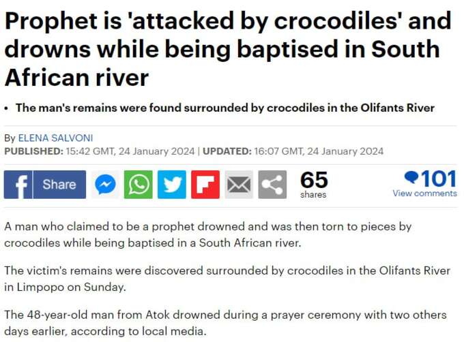Save the article to Flipboard
The height and width of the screenshot is (342, 464).
click(x=205, y=185)
